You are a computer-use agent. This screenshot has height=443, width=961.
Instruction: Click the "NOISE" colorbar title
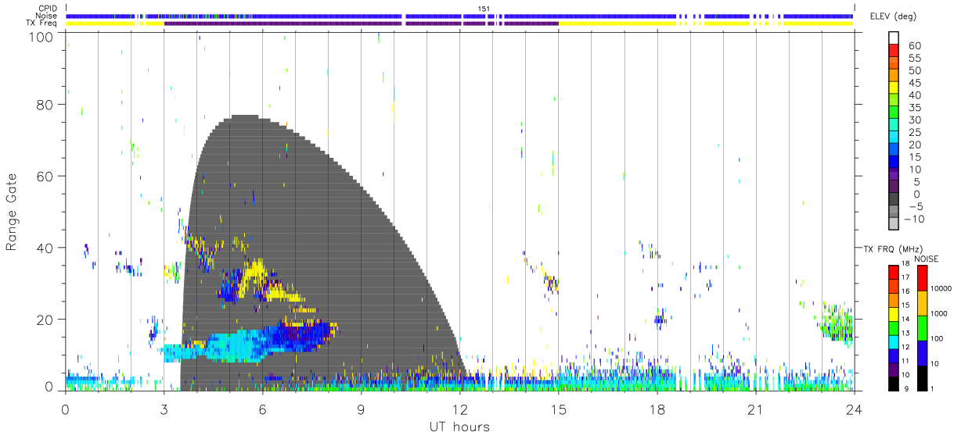tap(927, 259)
